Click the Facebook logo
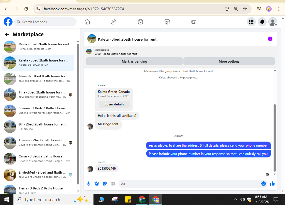The image size is (285, 205). coord(8,22)
